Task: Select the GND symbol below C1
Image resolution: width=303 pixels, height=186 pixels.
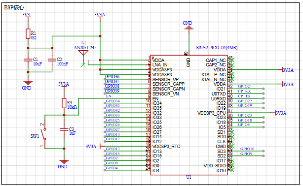Action: click(28, 83)
